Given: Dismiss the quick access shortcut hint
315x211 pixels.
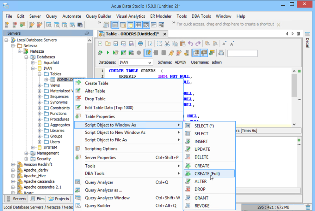Looking at the screenshot, I should [x=278, y=25].
